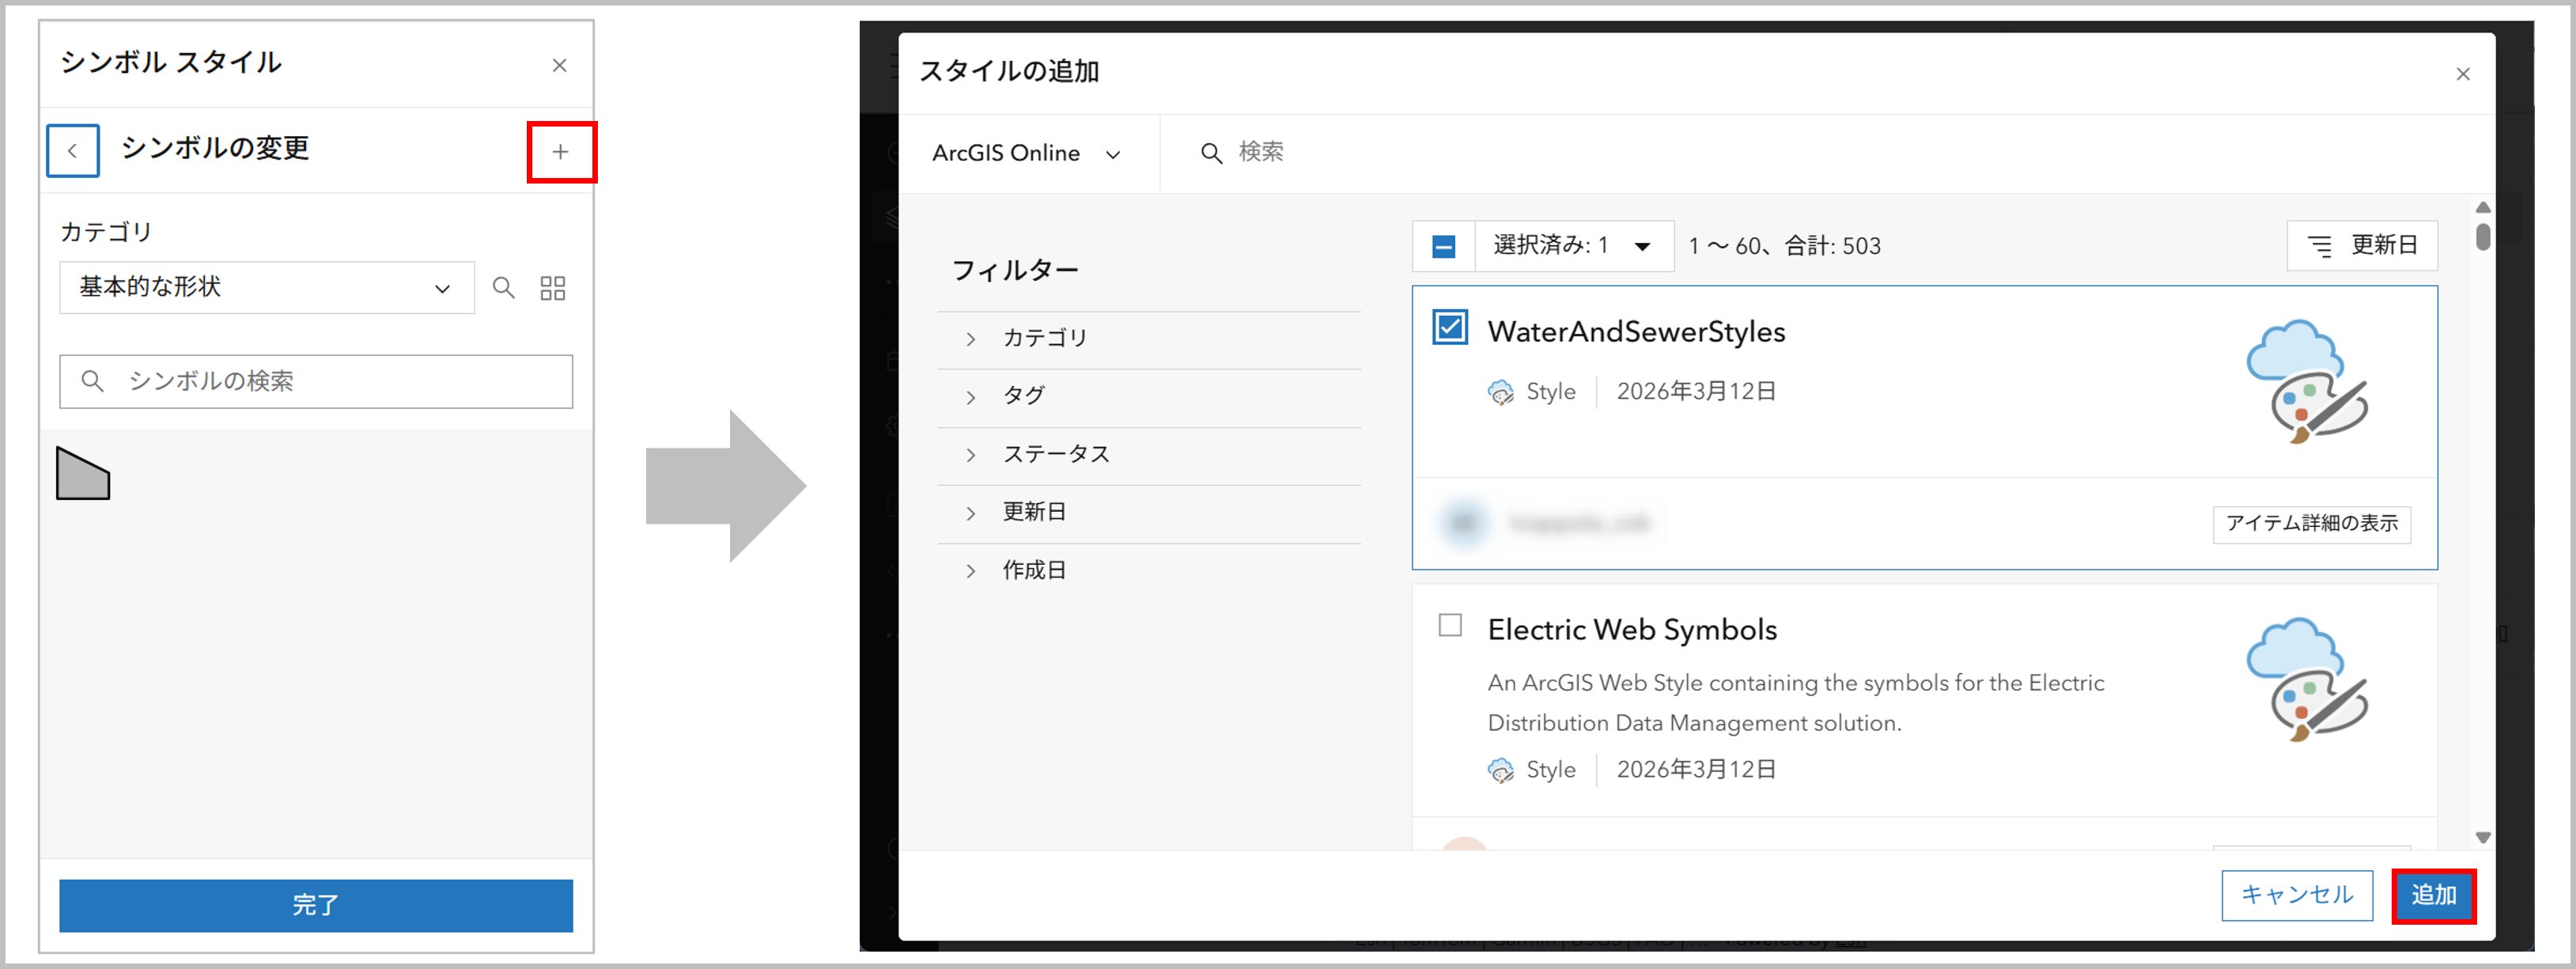Image resolution: width=2576 pixels, height=969 pixels.
Task: Expand the ステータス filter section
Action: tap(1055, 454)
